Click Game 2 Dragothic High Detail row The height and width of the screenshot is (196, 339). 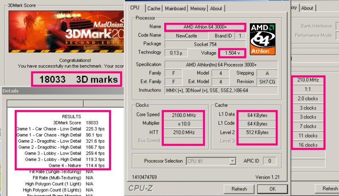62,147
